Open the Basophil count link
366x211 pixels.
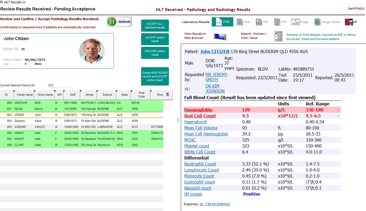[198, 188]
